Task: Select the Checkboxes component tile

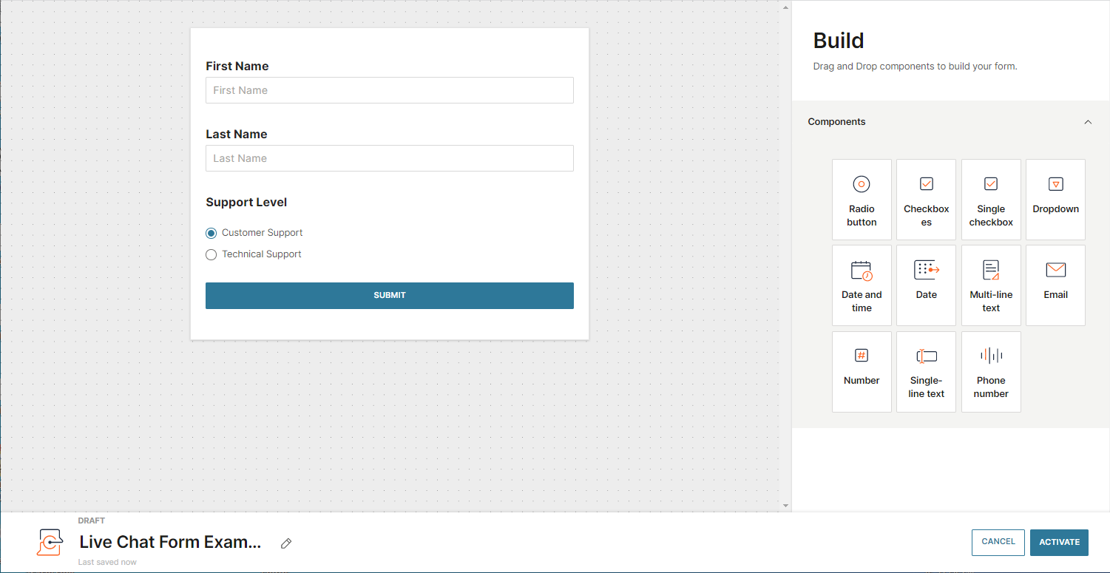Action: pyautogui.click(x=926, y=200)
